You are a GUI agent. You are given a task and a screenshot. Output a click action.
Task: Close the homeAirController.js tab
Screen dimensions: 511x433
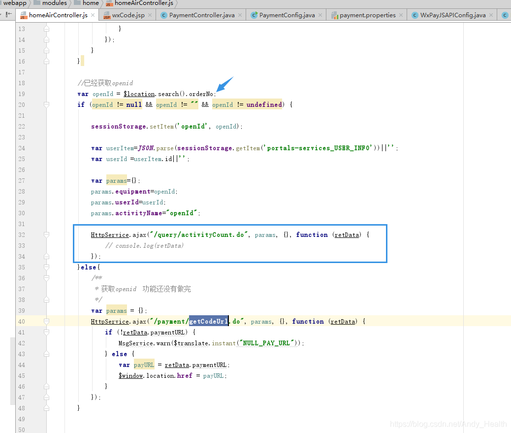click(x=93, y=15)
